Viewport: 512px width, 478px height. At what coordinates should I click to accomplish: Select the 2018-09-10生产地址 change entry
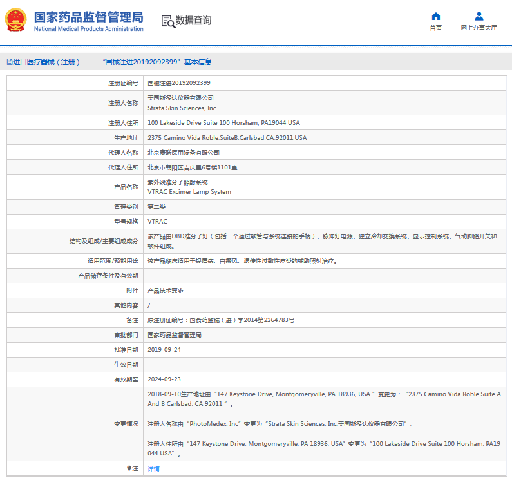click(324, 399)
